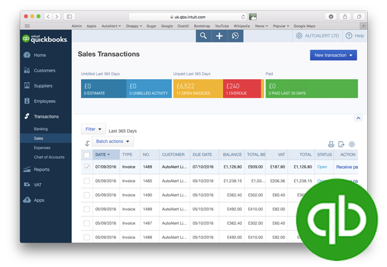
Task: Toggle the select-all header checkbox
Action: point(87,155)
